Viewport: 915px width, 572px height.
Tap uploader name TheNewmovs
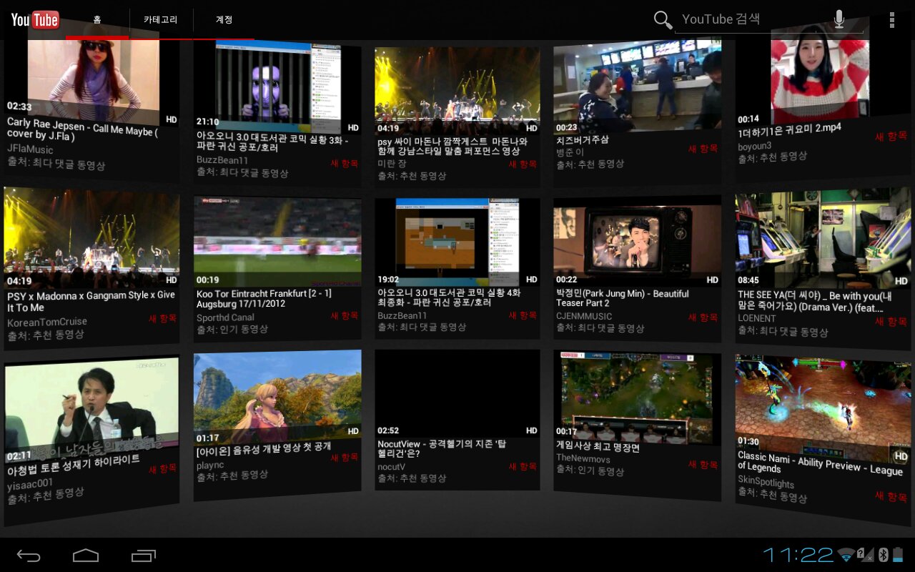click(x=583, y=458)
